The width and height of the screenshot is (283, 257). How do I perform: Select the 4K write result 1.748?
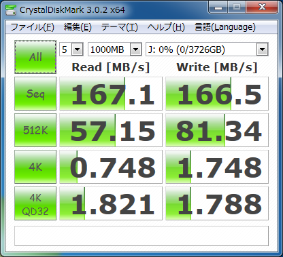217,167
